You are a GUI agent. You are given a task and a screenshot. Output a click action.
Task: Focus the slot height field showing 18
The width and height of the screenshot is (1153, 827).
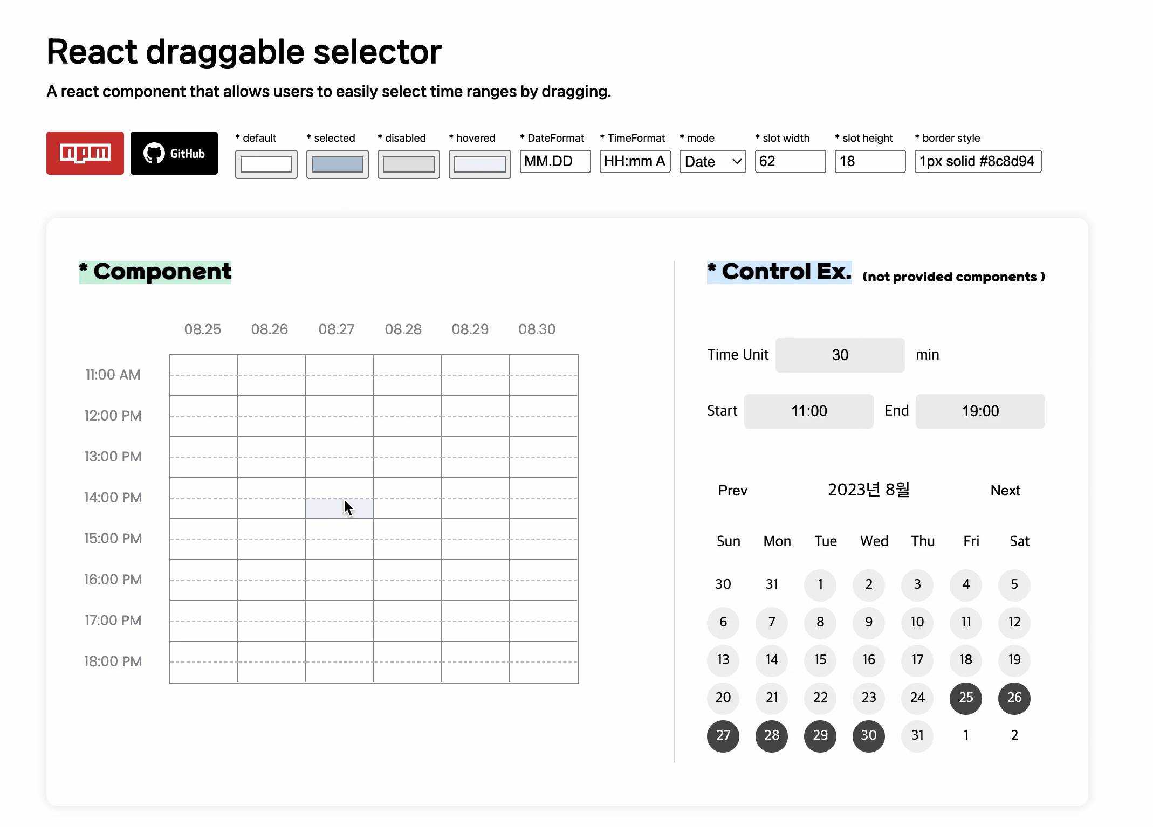point(870,161)
